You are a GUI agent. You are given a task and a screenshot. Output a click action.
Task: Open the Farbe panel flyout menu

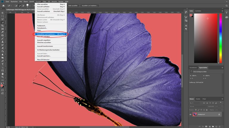222,11
